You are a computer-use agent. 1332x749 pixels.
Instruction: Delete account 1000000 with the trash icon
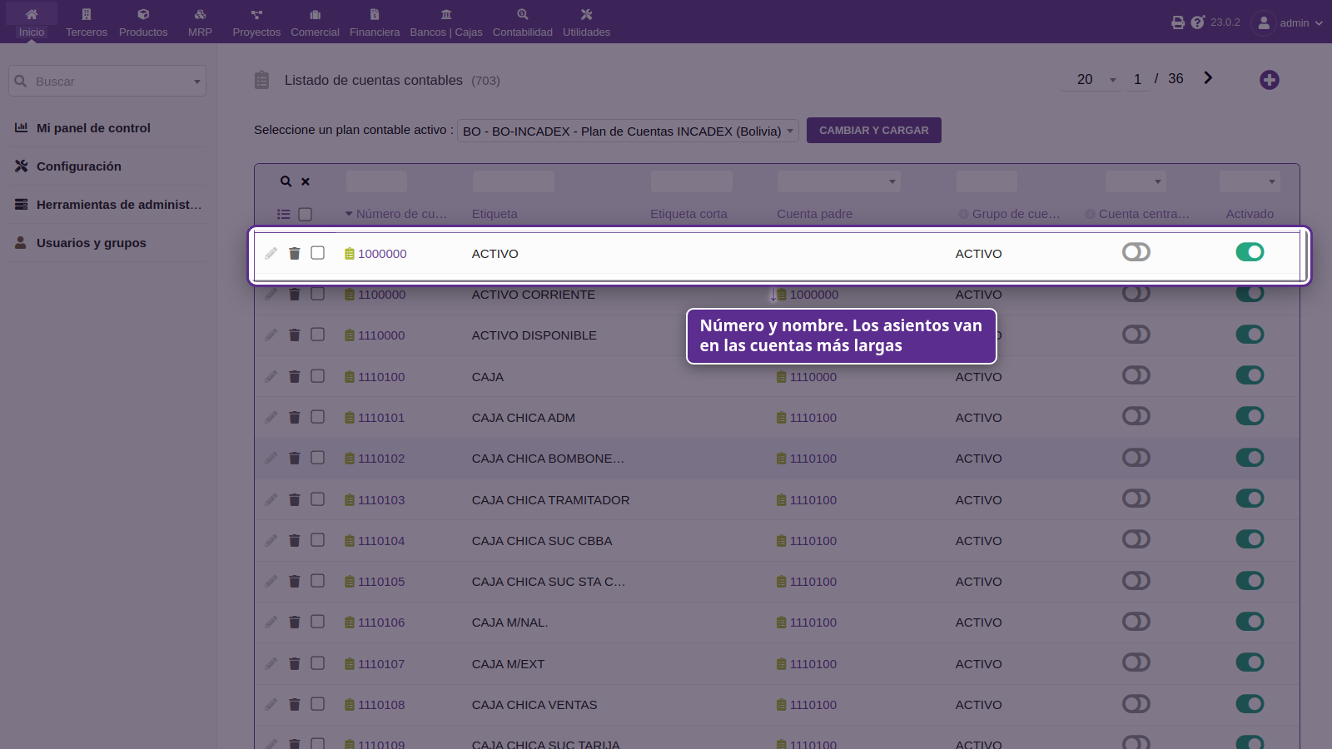[295, 253]
